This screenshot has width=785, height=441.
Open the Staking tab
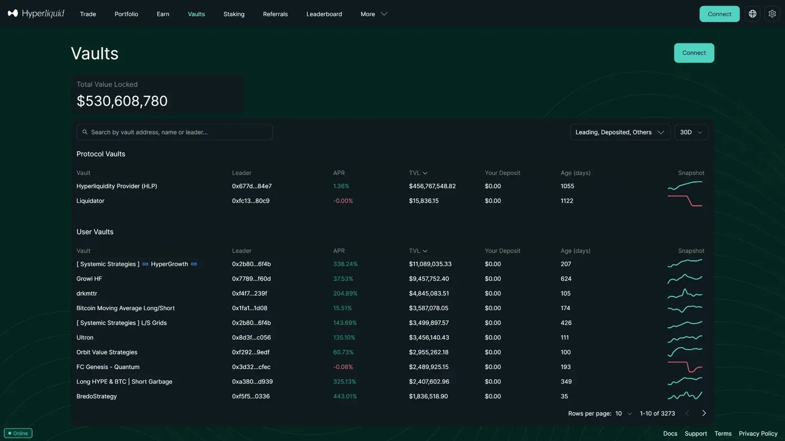click(234, 14)
